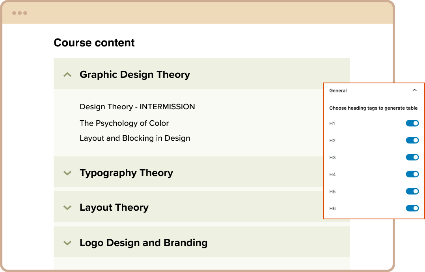Image resolution: width=425 pixels, height=272 pixels.
Task: Click the "Course content" heading
Action: (94, 42)
